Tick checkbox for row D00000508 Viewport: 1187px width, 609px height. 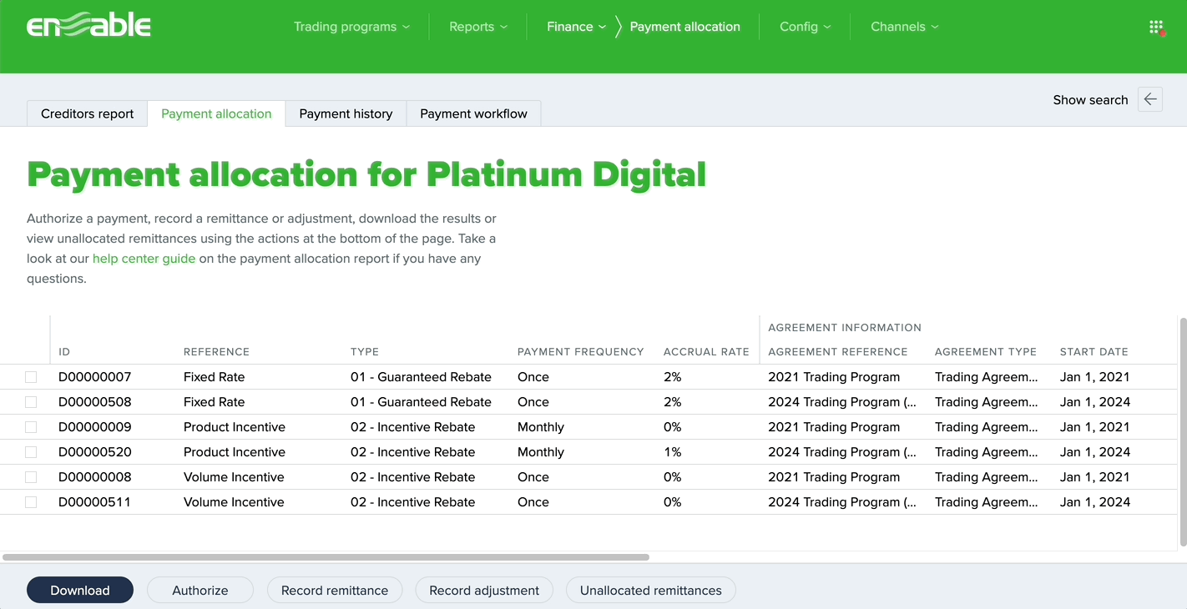[31, 402]
